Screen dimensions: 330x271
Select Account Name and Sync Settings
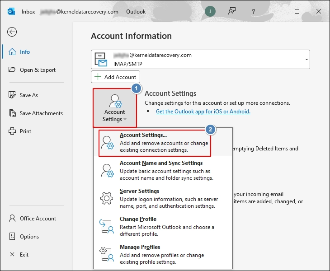point(163,170)
